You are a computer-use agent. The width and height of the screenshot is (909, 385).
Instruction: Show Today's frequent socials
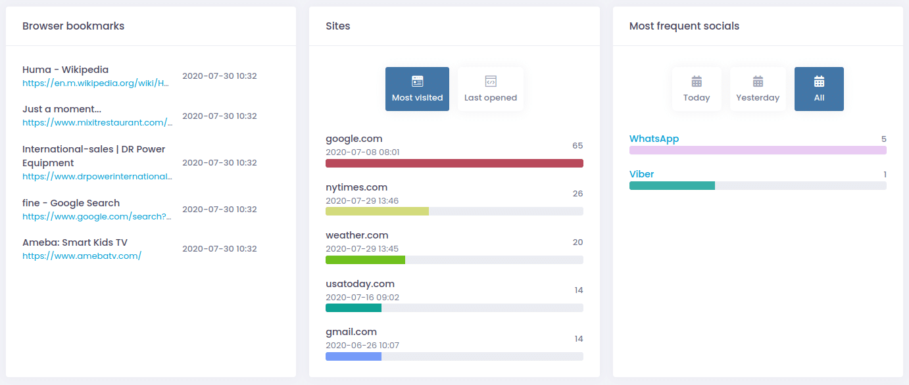[x=697, y=89]
